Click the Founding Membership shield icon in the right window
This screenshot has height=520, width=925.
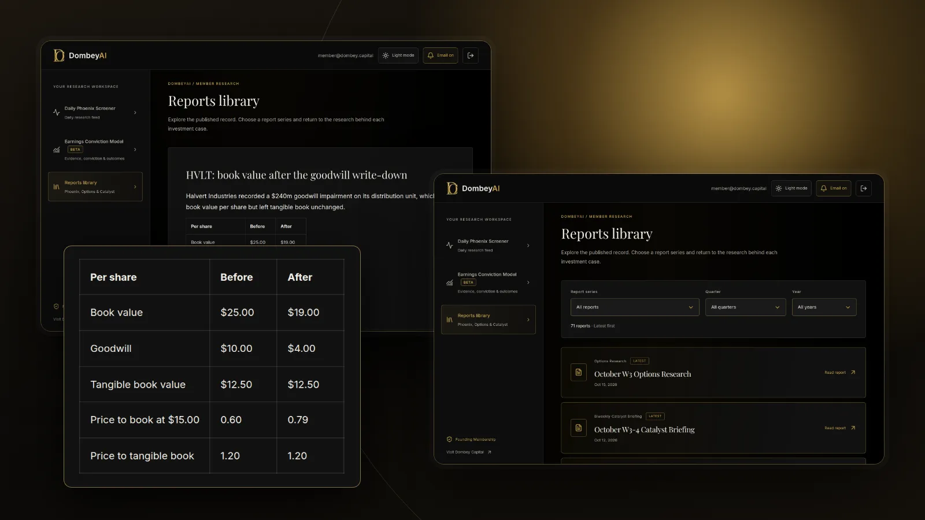point(449,439)
